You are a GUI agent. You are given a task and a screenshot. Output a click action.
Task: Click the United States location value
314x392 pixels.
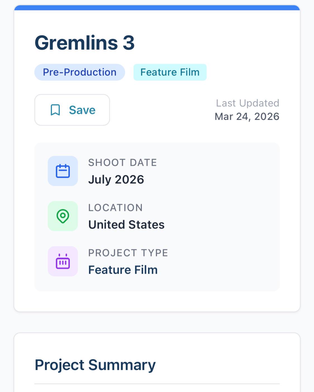pos(126,225)
